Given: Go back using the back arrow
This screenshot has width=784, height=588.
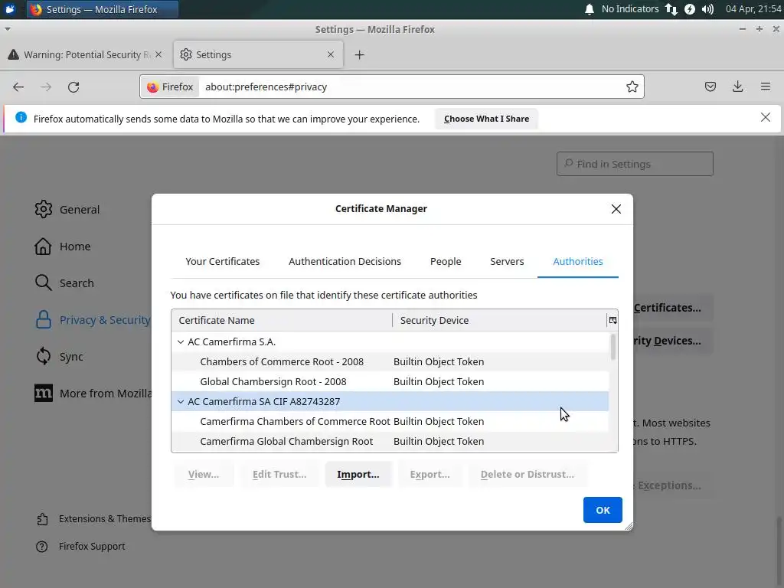Looking at the screenshot, I should 18,87.
